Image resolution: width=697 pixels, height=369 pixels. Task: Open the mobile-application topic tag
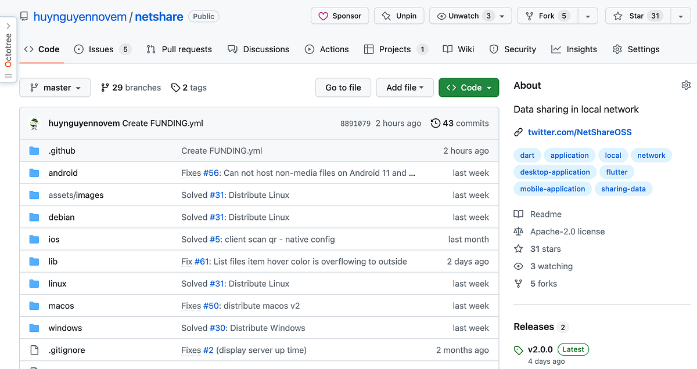click(x=552, y=189)
